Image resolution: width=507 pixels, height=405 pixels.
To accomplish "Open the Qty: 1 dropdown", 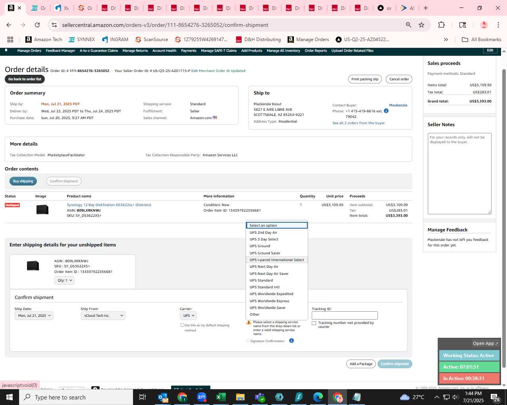I will [64, 280].
